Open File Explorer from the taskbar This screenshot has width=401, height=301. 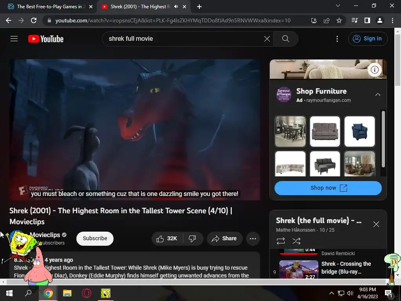(67, 293)
